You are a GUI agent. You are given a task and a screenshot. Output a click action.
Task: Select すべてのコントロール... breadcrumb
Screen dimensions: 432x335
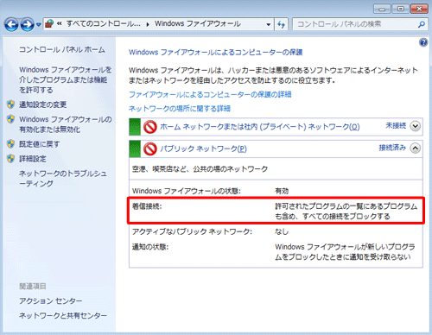click(x=104, y=23)
